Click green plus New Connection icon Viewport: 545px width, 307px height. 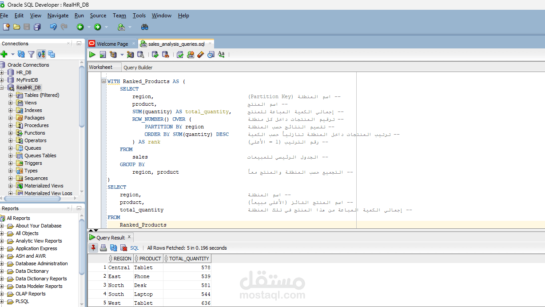(x=4, y=54)
